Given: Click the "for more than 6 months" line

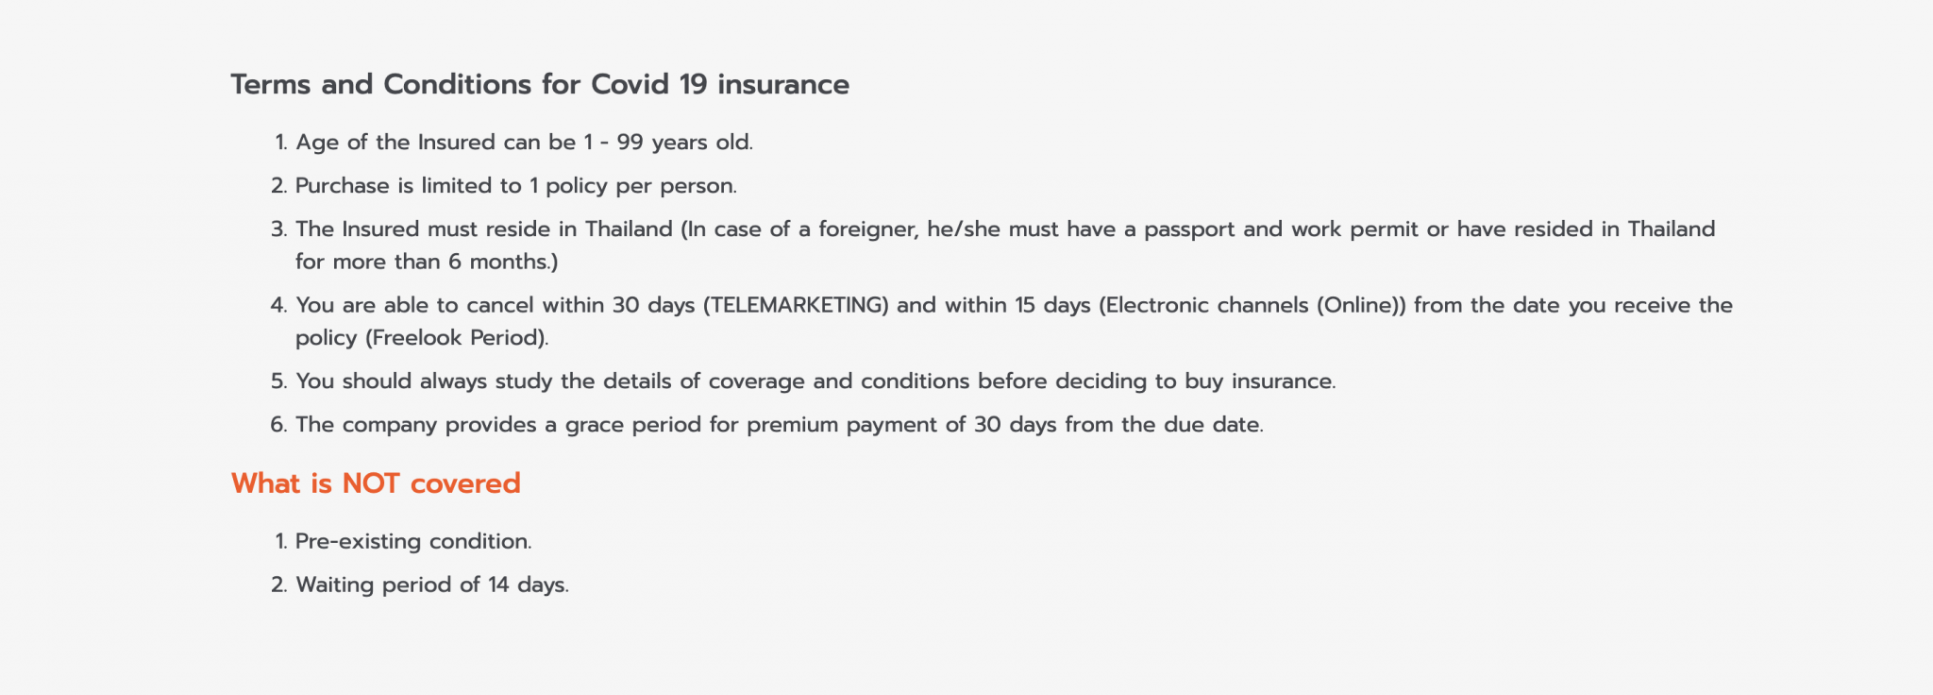Looking at the screenshot, I should point(427,262).
